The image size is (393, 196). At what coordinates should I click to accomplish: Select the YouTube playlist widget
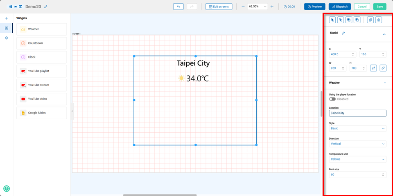coord(41,71)
